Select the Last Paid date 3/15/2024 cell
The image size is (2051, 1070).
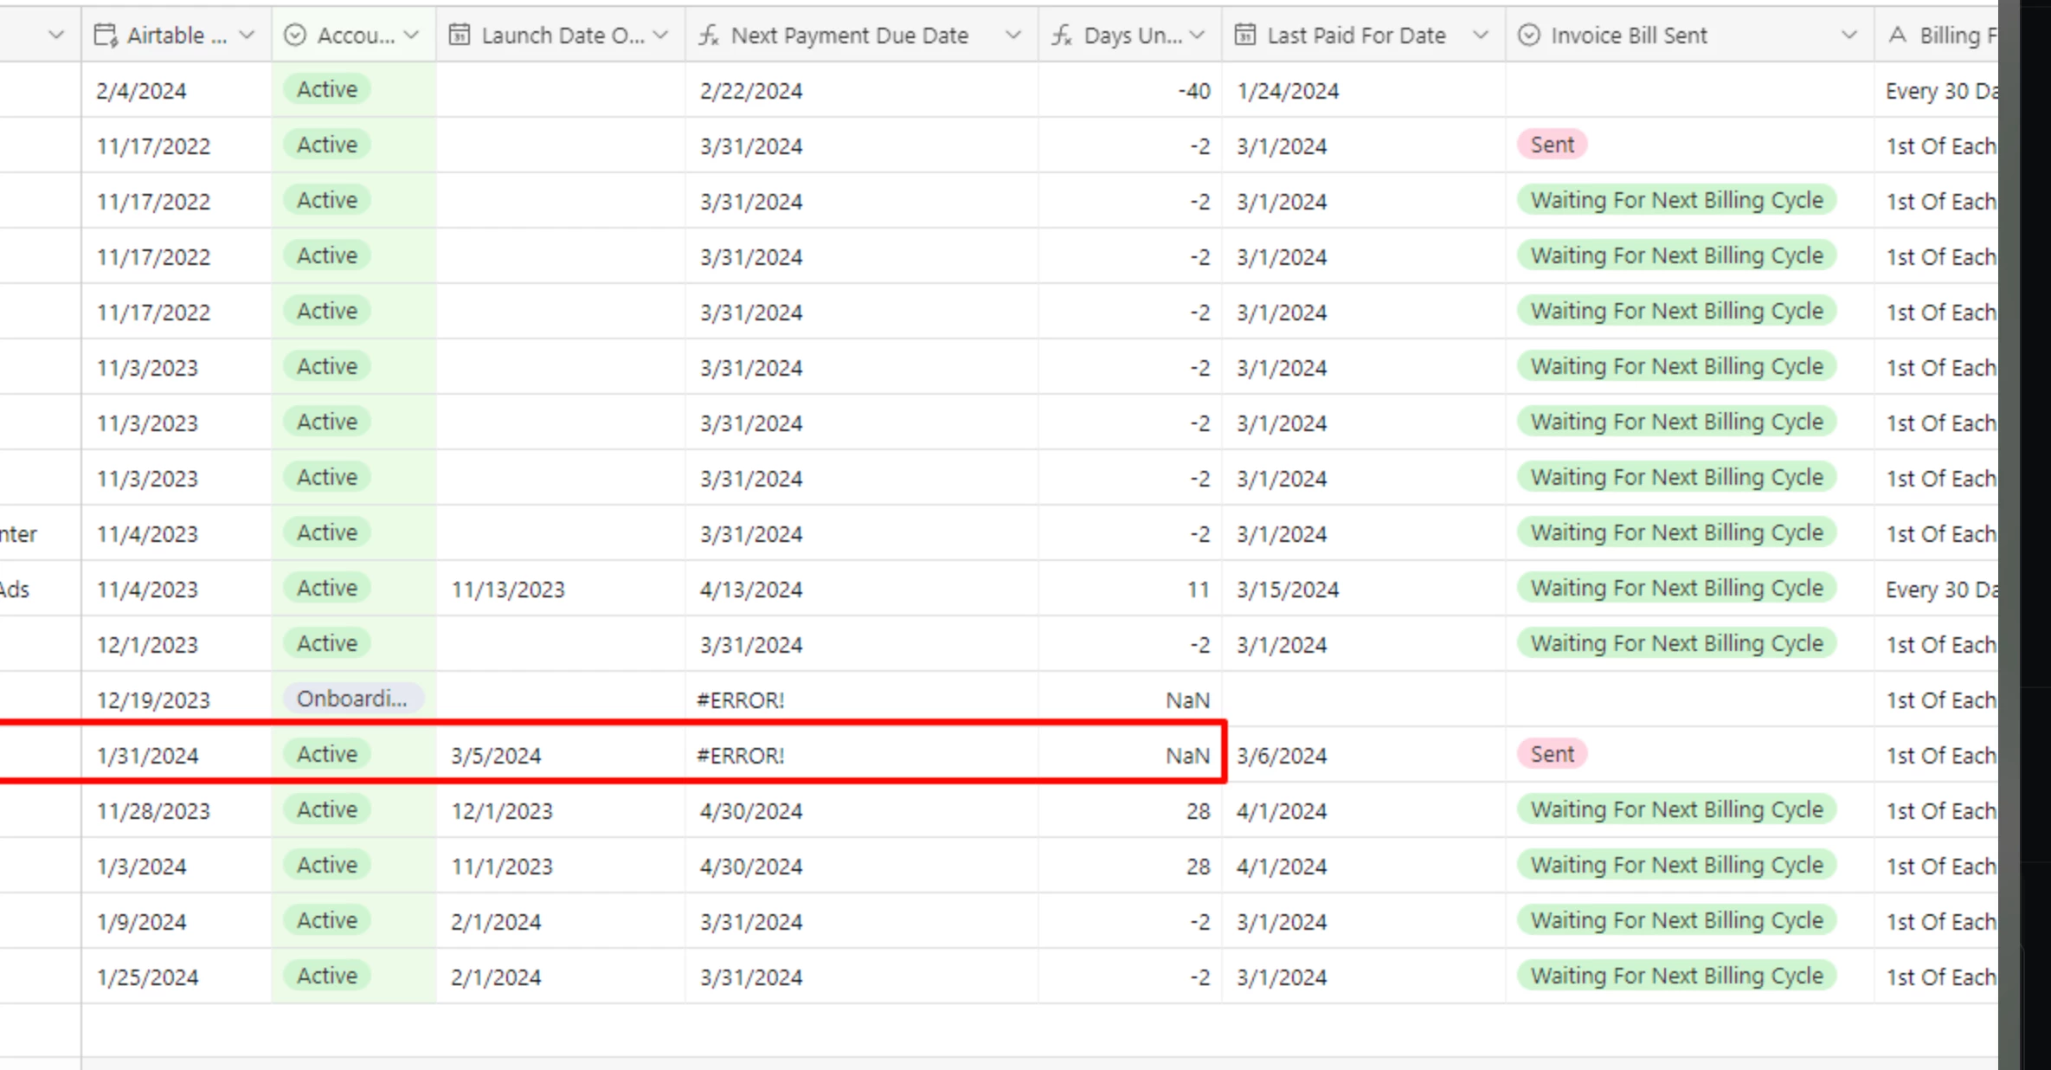click(x=1288, y=590)
